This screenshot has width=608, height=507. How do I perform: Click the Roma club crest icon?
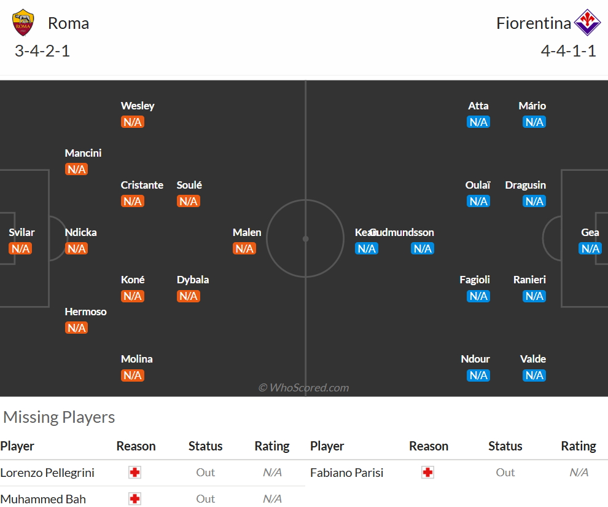click(23, 23)
